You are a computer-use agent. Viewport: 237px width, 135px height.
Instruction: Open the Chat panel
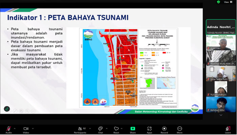point(100,129)
